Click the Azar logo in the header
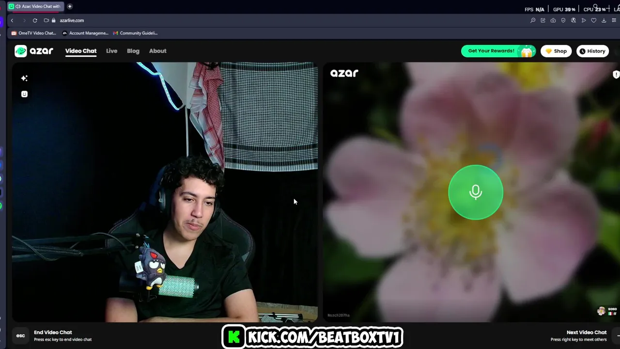Viewport: 620px width, 349px height. [x=34, y=51]
